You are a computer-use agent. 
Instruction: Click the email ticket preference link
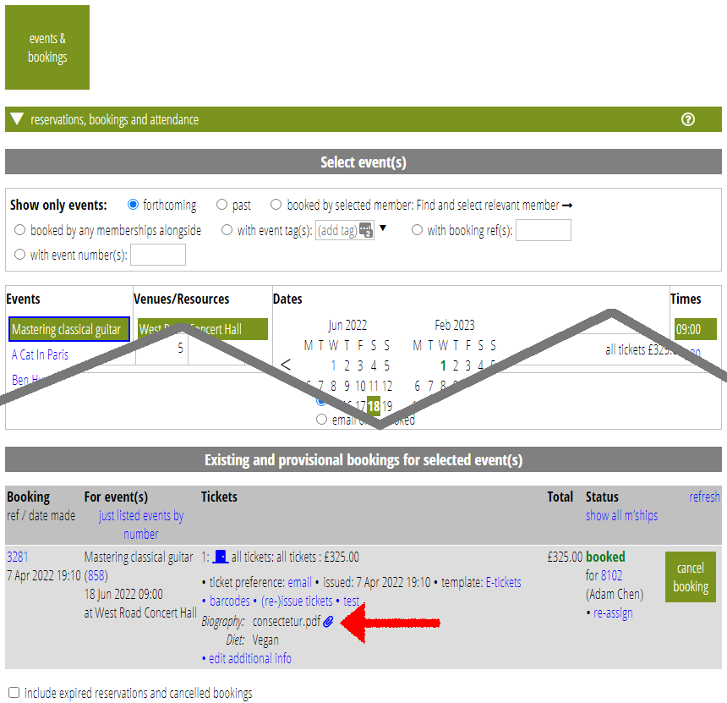299,582
